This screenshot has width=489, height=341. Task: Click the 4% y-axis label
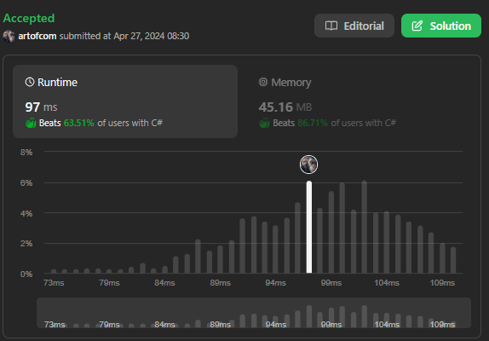pyautogui.click(x=26, y=213)
